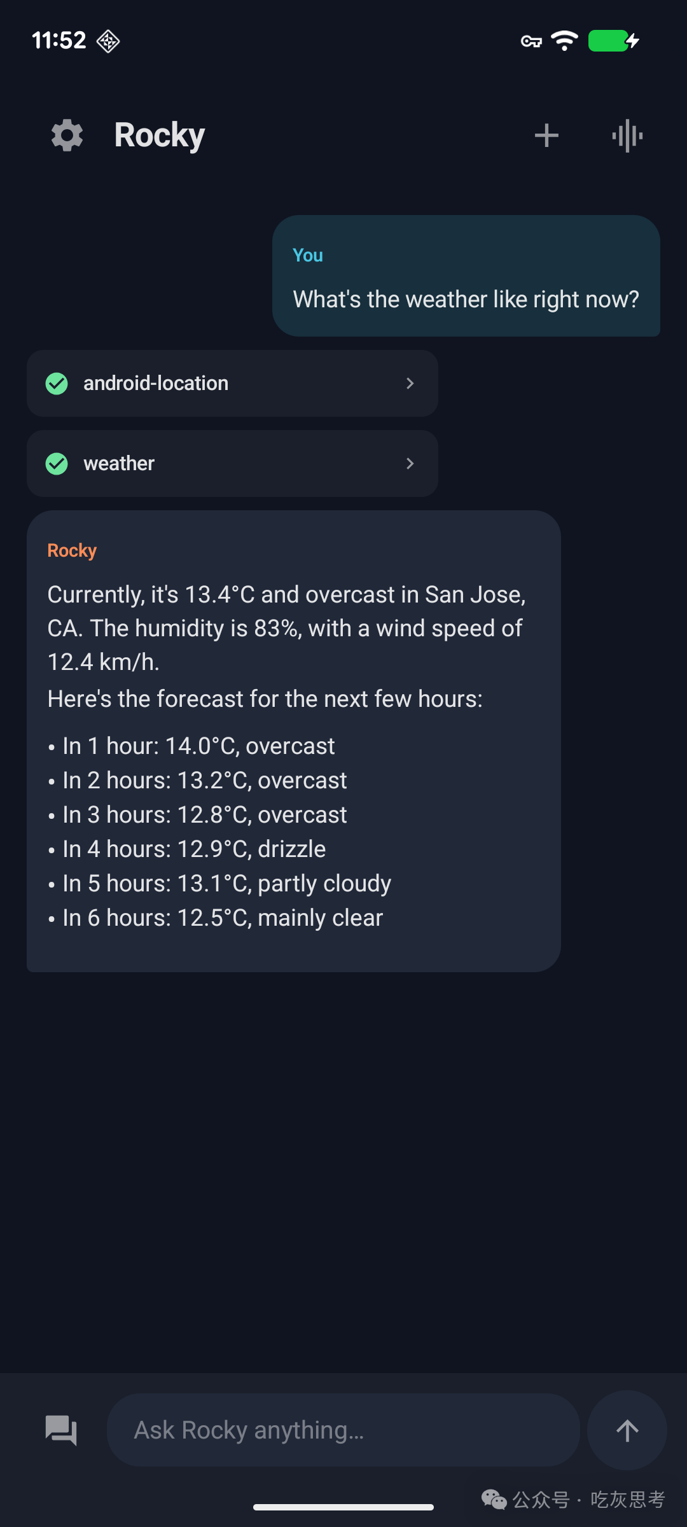Focus the Ask Rocky anything input field
This screenshot has width=687, height=1527.
[343, 1430]
